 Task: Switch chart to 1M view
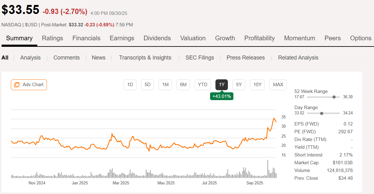pyautogui.click(x=165, y=84)
